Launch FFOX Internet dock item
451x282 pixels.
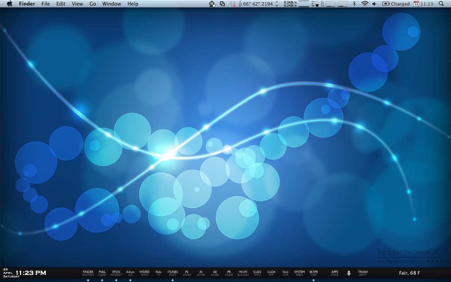point(116,273)
